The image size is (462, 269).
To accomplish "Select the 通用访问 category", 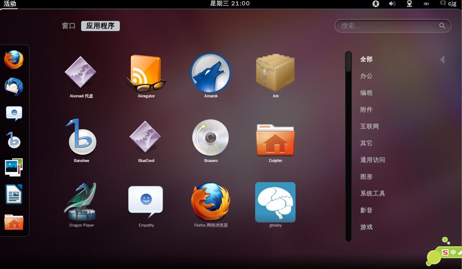I will [373, 160].
